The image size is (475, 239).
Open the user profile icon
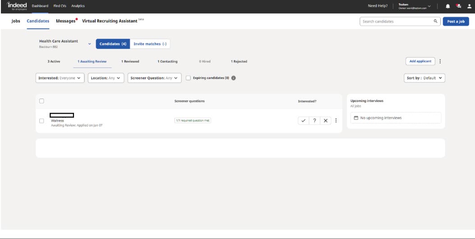coord(469,6)
